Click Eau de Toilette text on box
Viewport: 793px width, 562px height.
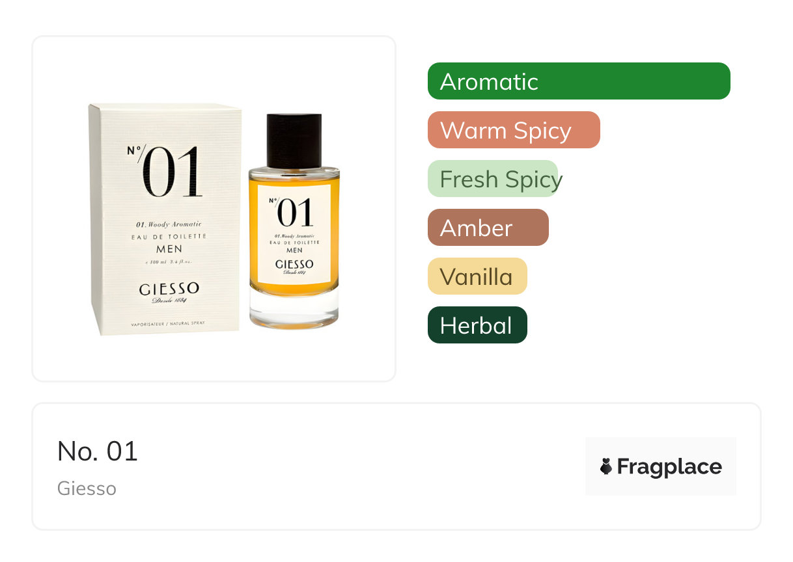click(169, 237)
